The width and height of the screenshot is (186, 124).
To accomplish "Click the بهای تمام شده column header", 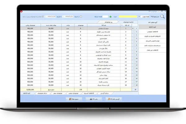I will (x=51, y=25).
